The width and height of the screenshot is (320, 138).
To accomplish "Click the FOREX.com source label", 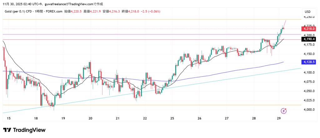I will (54, 12).
